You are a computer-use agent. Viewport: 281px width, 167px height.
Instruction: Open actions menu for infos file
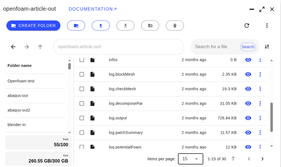260,60
